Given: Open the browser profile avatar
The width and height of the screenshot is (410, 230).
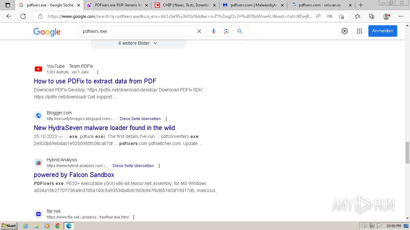Looking at the screenshot, I should (x=387, y=16).
